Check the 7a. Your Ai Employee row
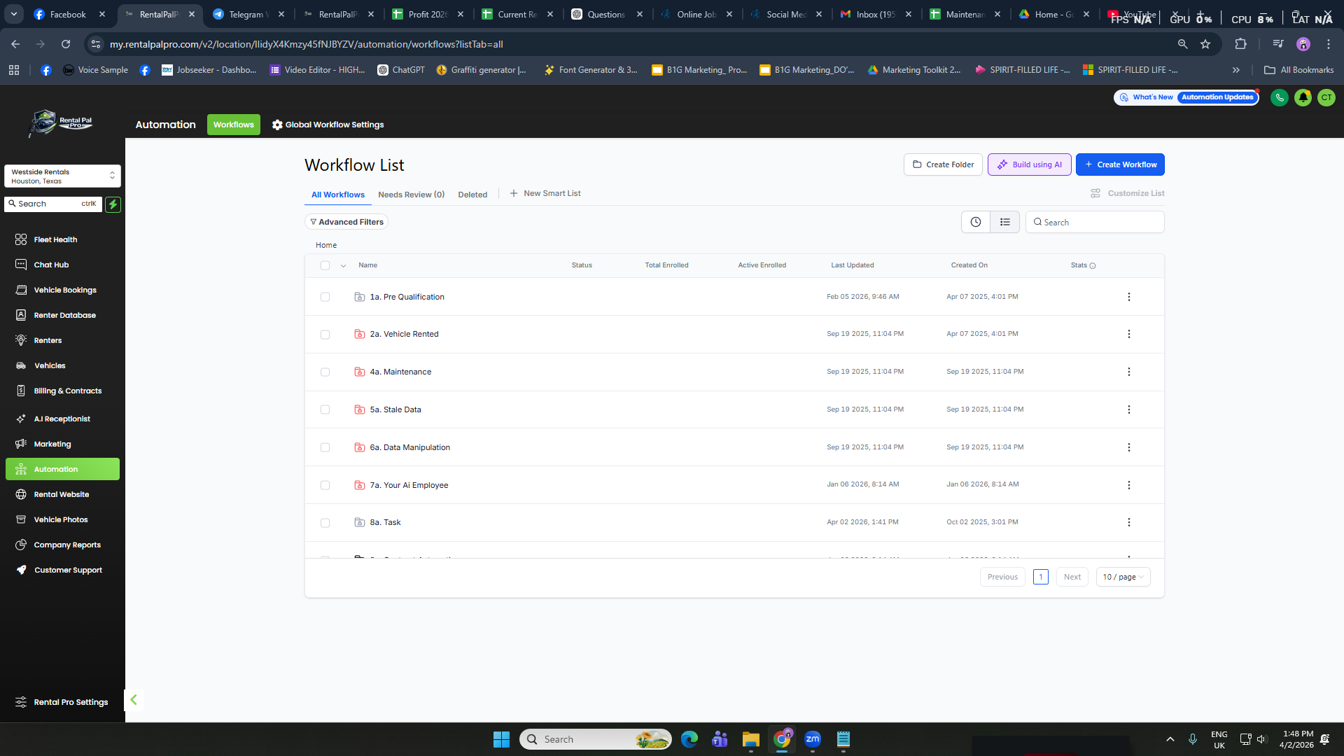Image resolution: width=1344 pixels, height=756 pixels. click(x=325, y=485)
